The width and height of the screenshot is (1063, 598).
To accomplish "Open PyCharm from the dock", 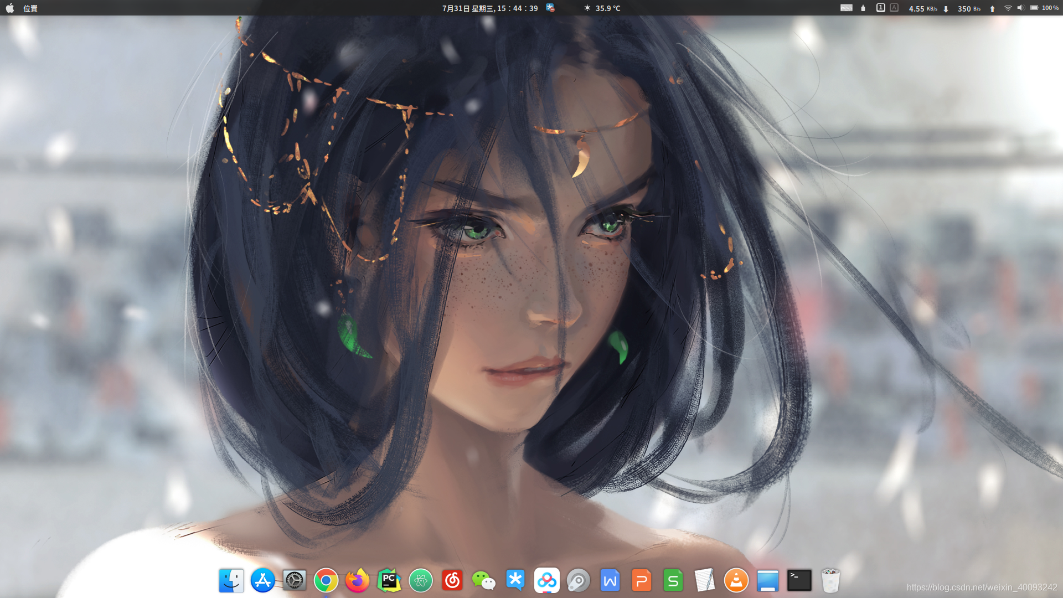I will 389,580.
